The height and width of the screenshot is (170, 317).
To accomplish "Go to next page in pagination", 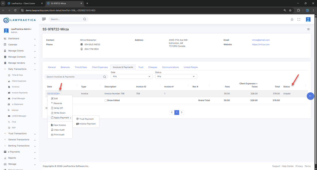I will click(x=182, y=112).
